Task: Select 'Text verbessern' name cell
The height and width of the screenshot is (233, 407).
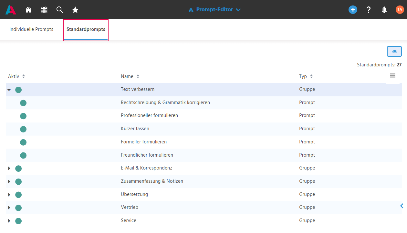Action: coord(138,89)
